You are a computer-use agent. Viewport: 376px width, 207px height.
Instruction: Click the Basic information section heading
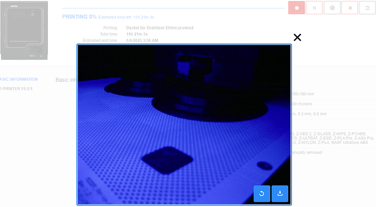[x=66, y=80]
